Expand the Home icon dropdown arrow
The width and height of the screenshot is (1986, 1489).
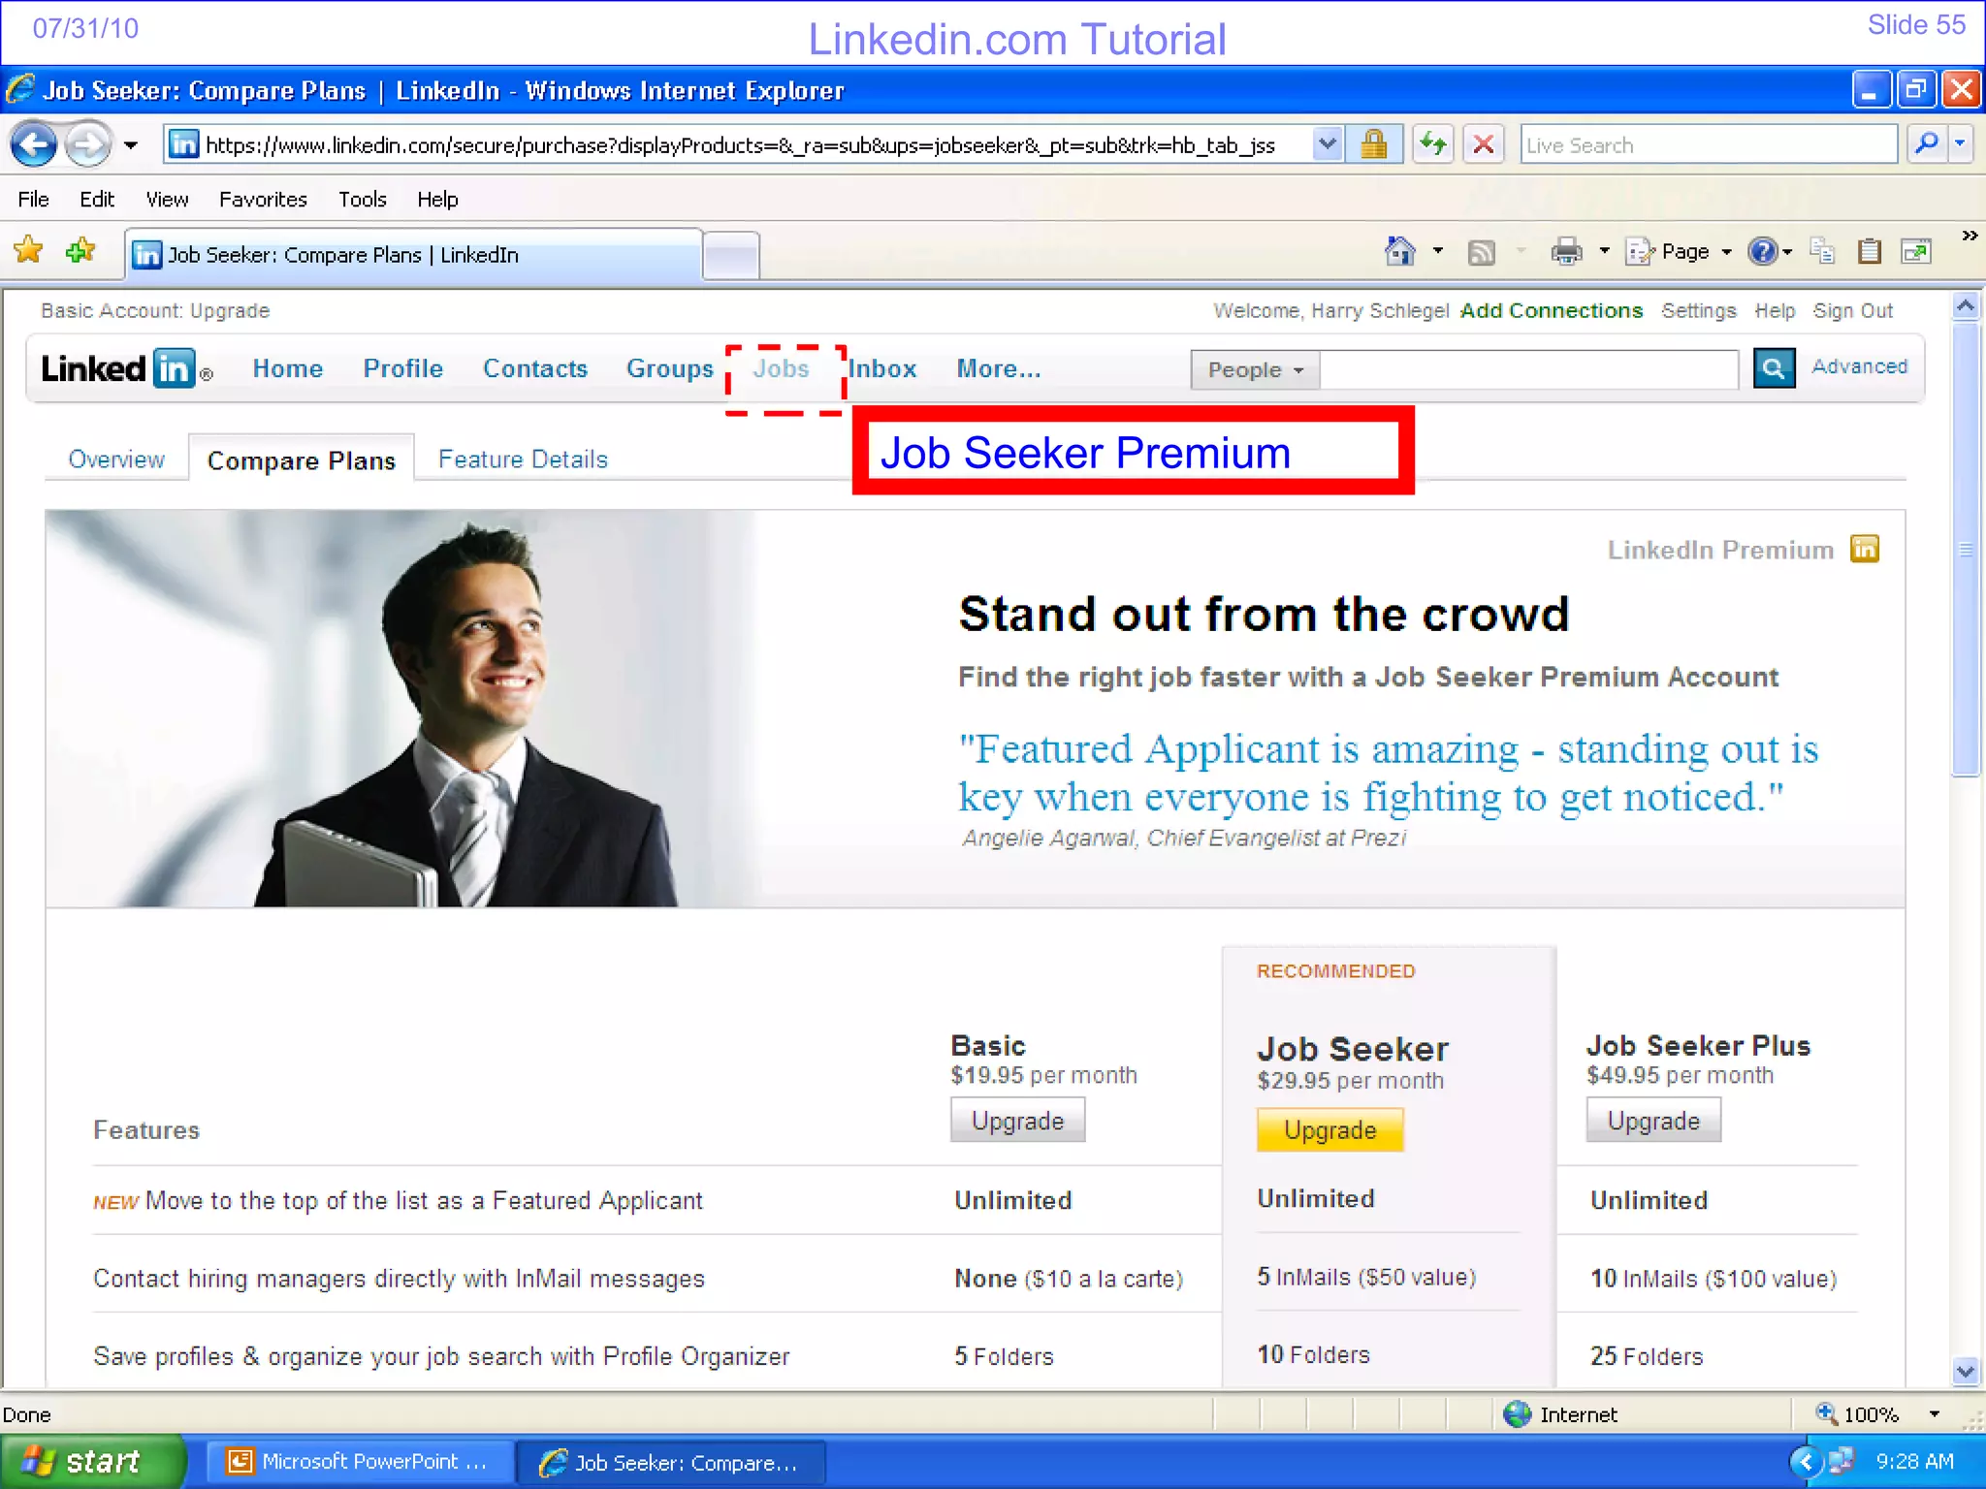1438,252
